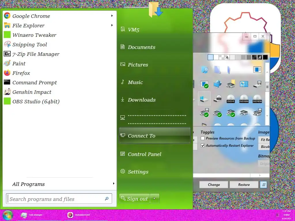Select the DVD-RAM disc icon
This screenshot has height=221, width=295.
point(244,99)
